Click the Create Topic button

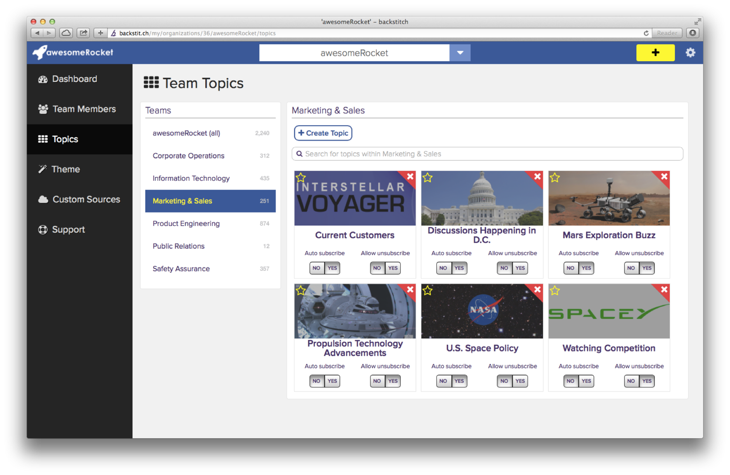click(x=323, y=133)
